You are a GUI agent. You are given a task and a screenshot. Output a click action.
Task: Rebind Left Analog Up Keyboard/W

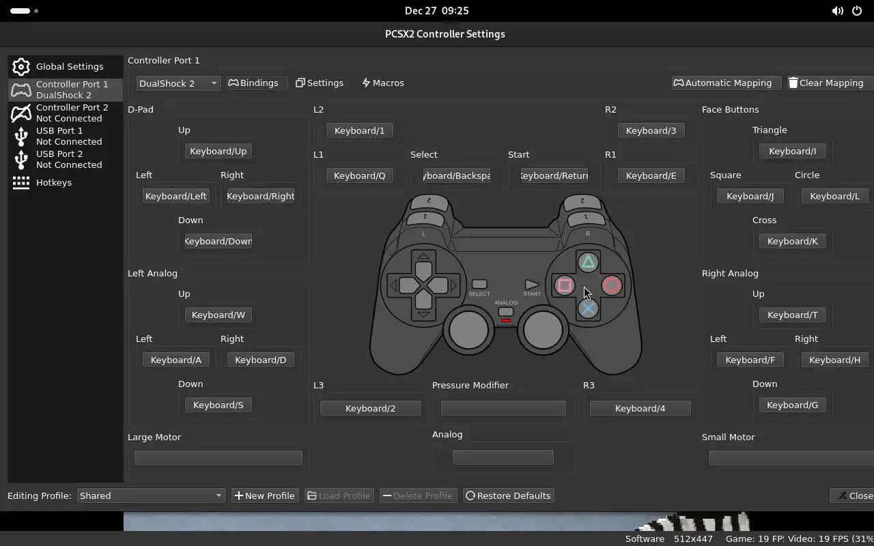coord(218,315)
